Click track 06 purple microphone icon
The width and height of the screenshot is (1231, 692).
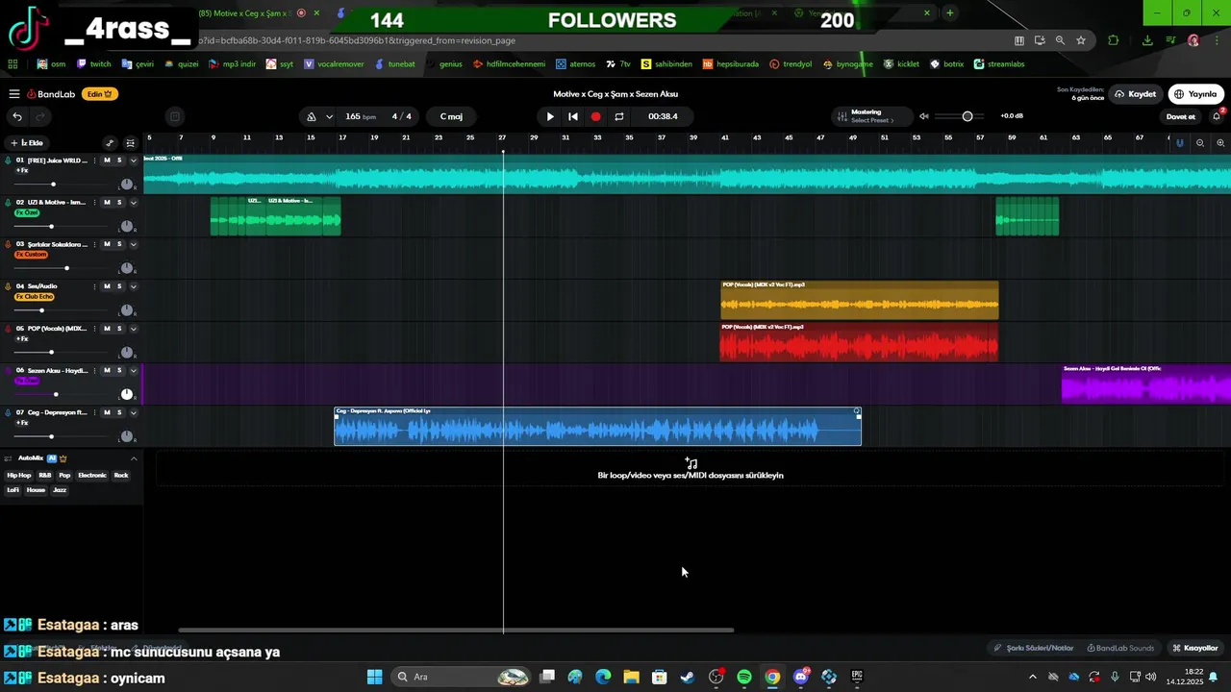coord(8,371)
